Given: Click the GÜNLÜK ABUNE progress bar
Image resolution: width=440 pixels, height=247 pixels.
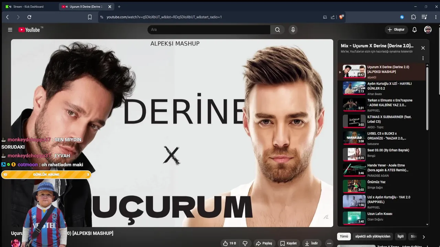Looking at the screenshot, I should click(x=46, y=175).
